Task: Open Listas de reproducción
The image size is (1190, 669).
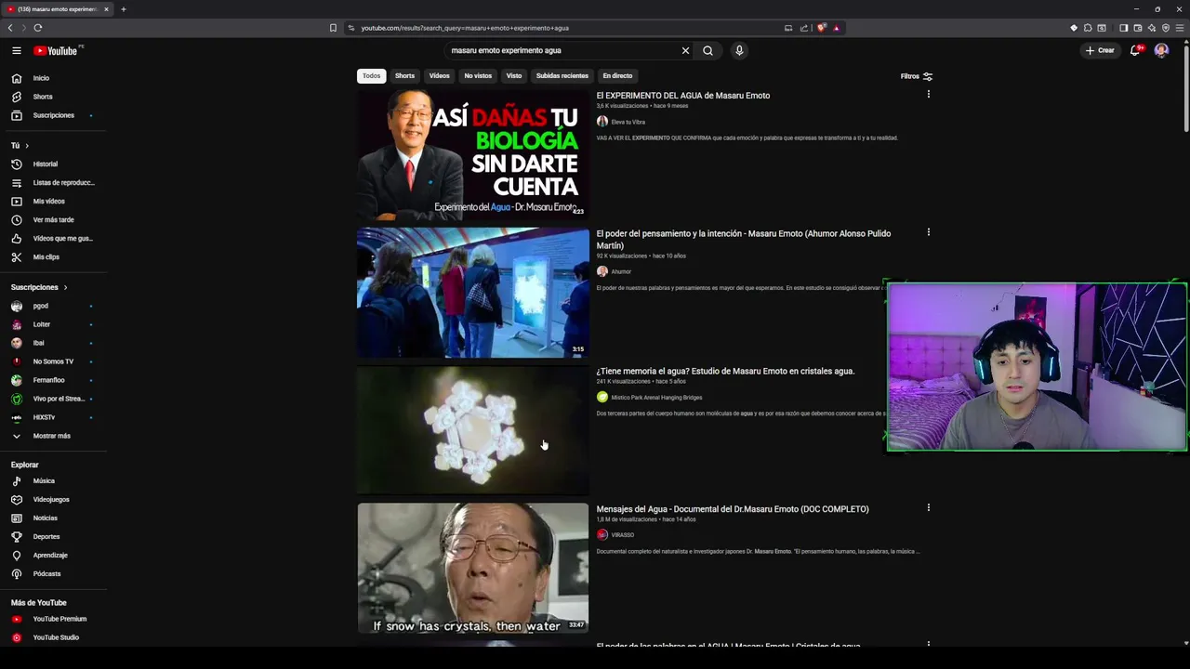Action: [x=53, y=183]
